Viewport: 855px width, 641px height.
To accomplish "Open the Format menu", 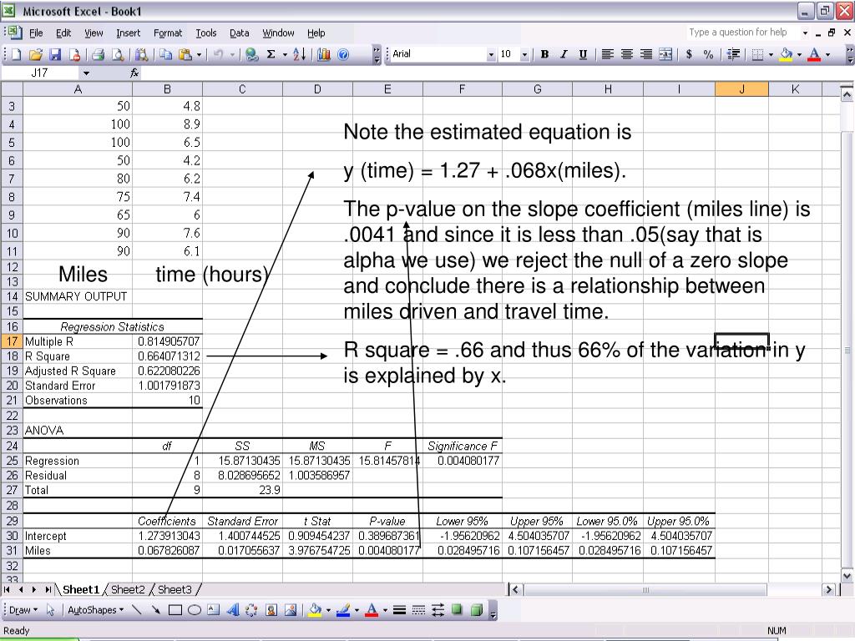I will pyautogui.click(x=167, y=33).
